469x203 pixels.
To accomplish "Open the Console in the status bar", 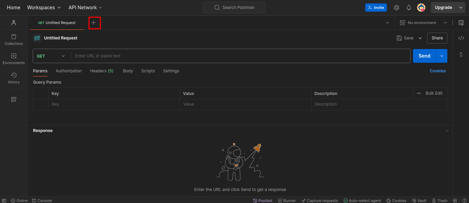I will pos(42,201).
